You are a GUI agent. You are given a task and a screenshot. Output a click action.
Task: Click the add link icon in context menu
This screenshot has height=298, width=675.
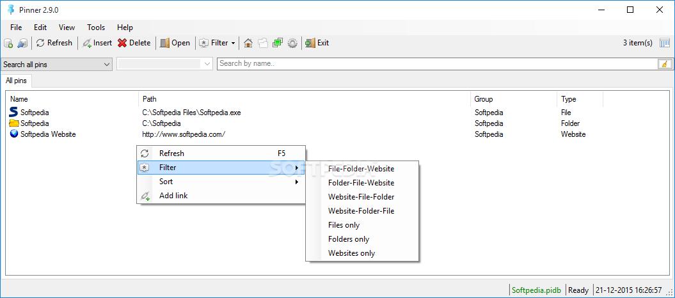pos(145,196)
